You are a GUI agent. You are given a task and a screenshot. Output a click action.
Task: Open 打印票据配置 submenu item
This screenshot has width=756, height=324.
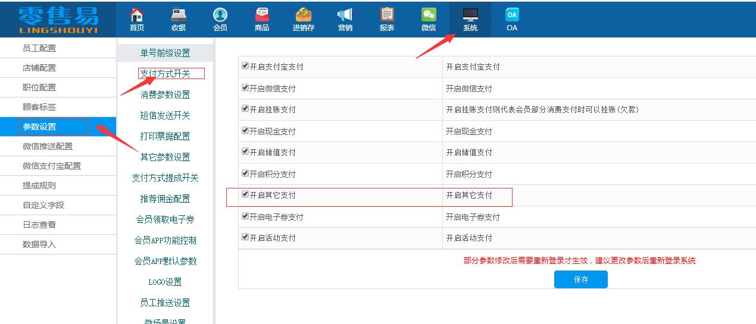(x=165, y=136)
